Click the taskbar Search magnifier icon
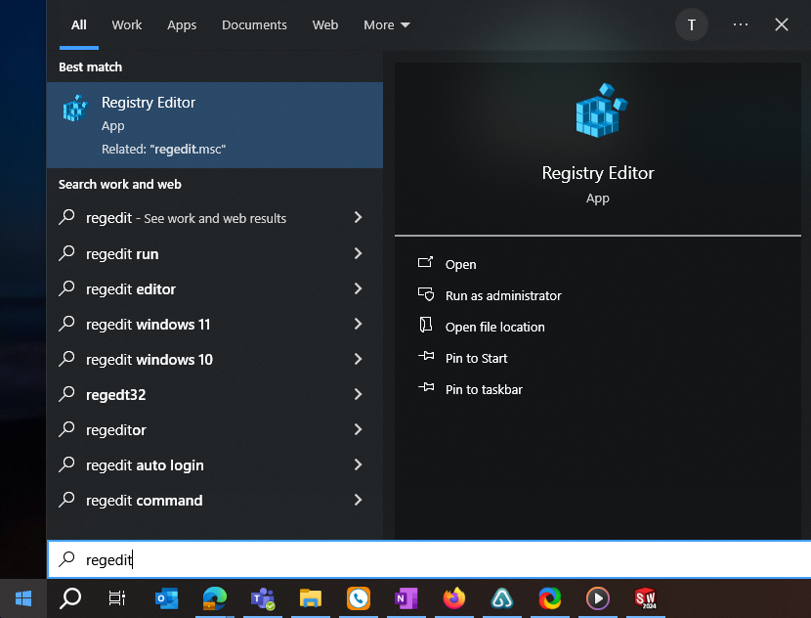Screen dimensions: 811x618 click(70, 598)
